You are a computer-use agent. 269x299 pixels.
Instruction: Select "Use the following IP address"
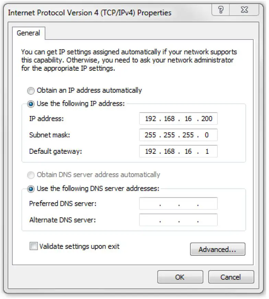[31, 103]
